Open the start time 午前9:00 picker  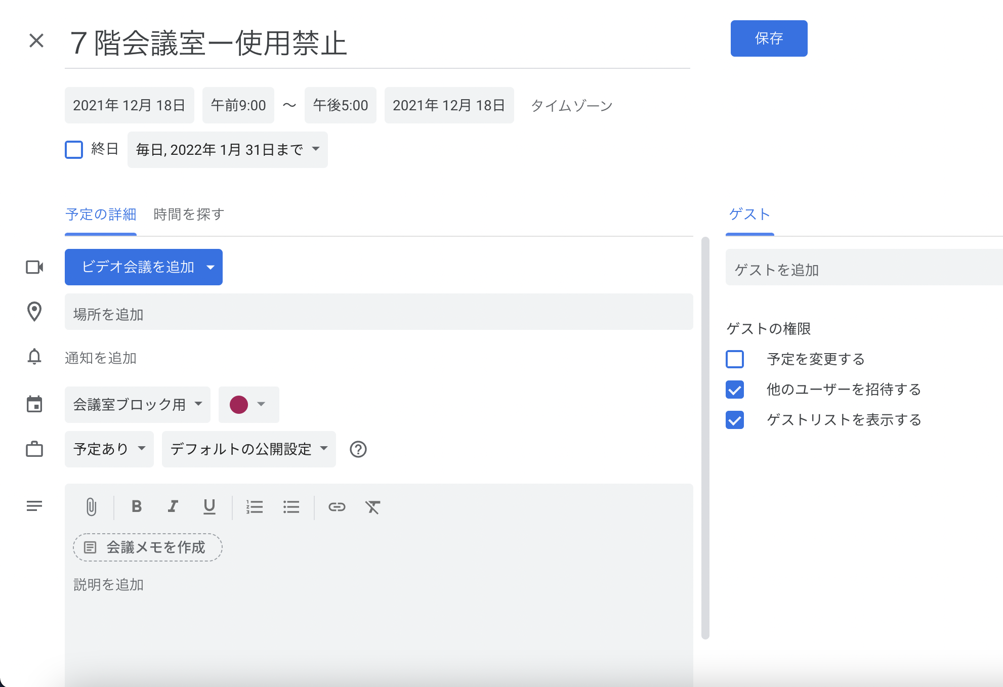coord(238,105)
